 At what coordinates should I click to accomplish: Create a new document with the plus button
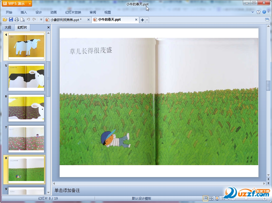coord(142,20)
